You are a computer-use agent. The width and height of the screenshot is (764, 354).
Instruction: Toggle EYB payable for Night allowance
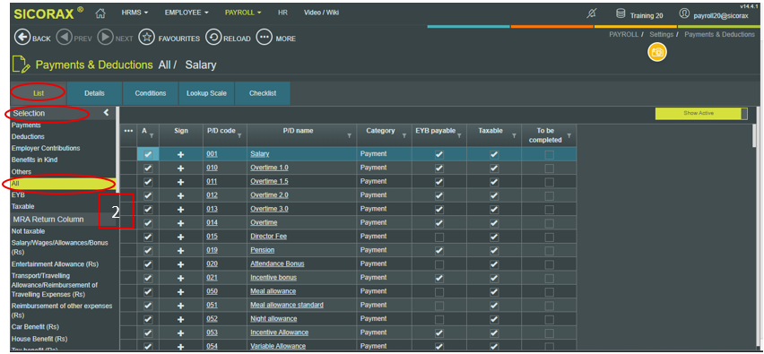(439, 319)
